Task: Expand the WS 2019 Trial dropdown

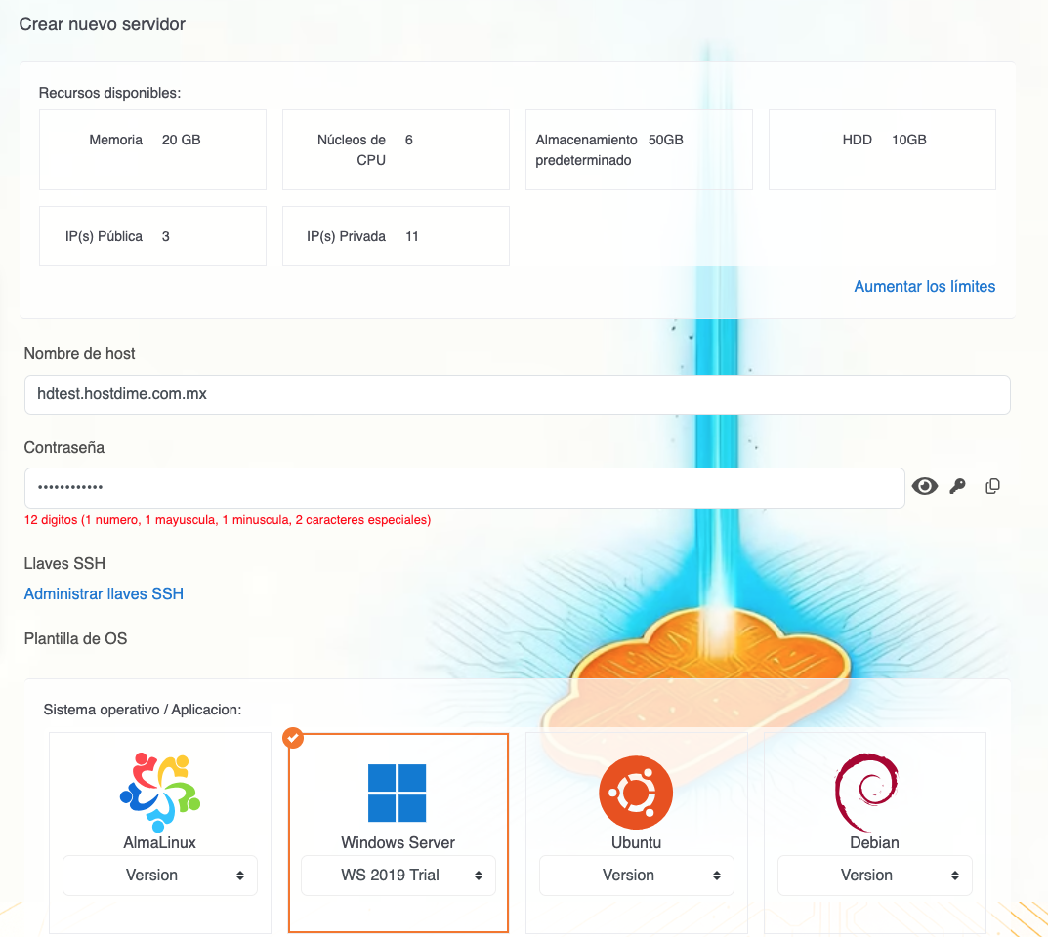Action: pyautogui.click(x=398, y=876)
